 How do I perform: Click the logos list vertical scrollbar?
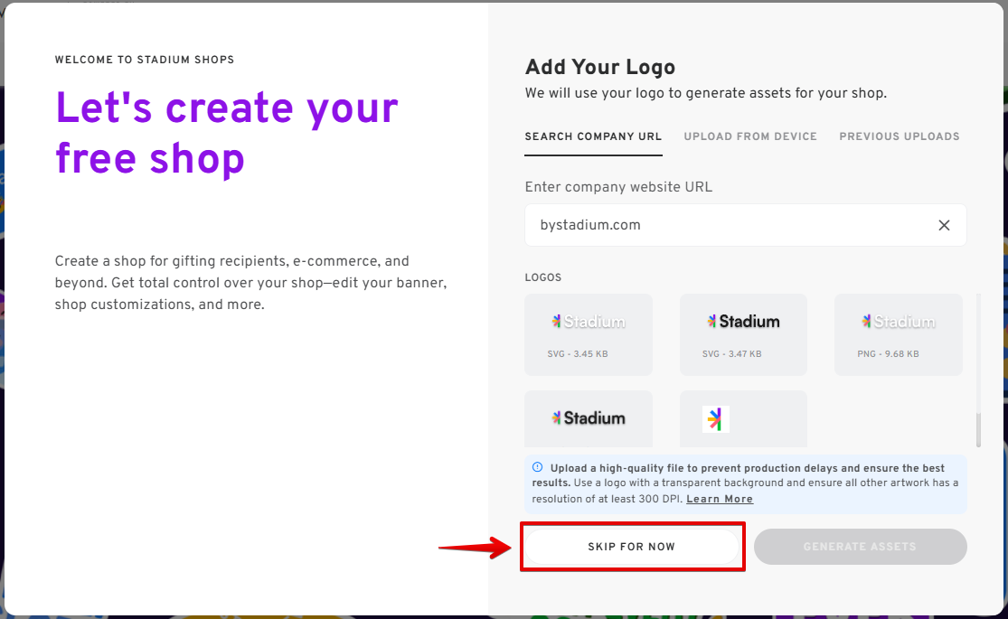pos(977,429)
